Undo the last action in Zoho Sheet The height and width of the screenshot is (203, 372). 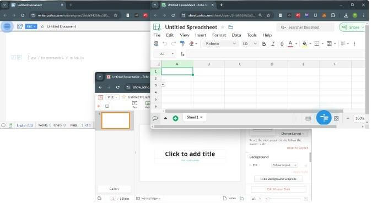(x=165, y=43)
